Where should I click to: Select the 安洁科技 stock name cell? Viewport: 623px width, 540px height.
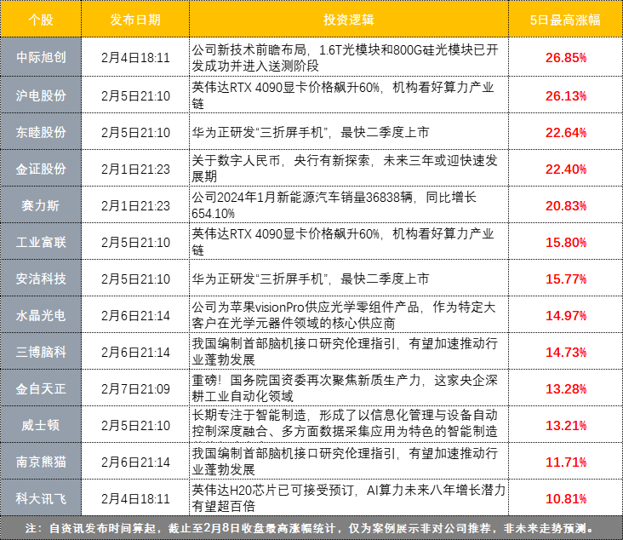(x=41, y=279)
